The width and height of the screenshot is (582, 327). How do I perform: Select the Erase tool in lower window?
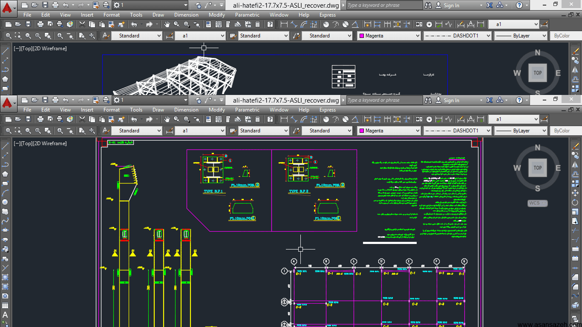point(576,146)
